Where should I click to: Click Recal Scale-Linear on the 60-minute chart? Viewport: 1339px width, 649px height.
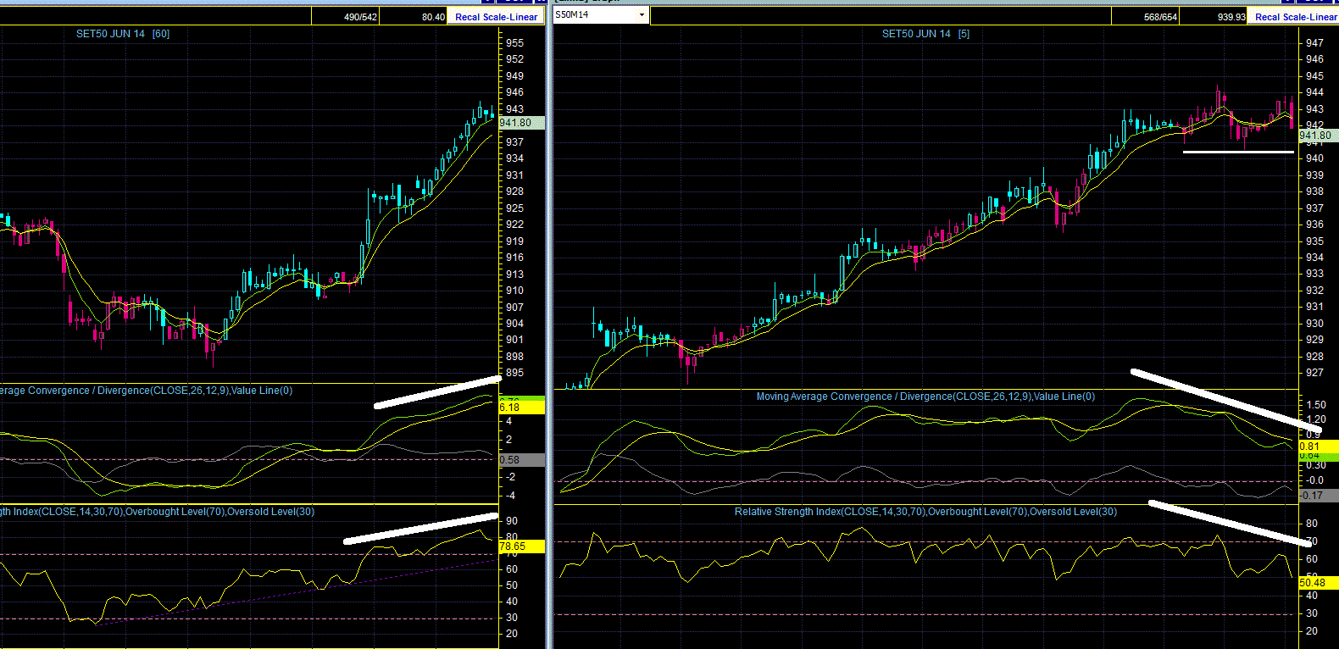click(x=496, y=17)
